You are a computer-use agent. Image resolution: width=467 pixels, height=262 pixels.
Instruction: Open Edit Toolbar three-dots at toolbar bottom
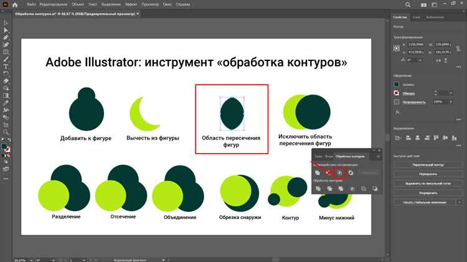click(6, 179)
